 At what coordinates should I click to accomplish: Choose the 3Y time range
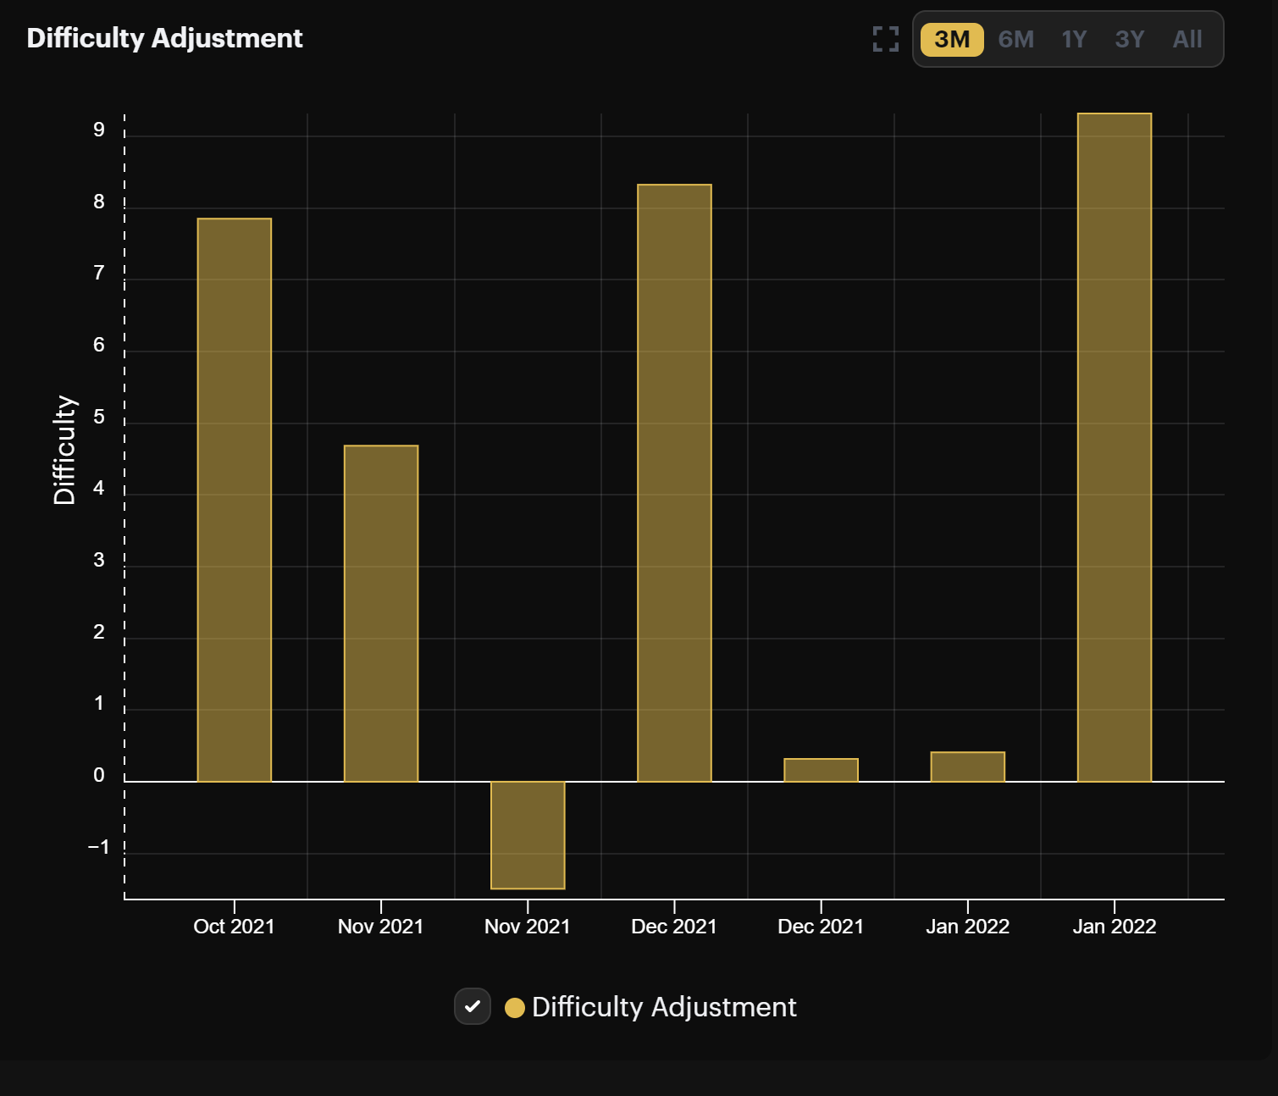pyautogui.click(x=1130, y=40)
